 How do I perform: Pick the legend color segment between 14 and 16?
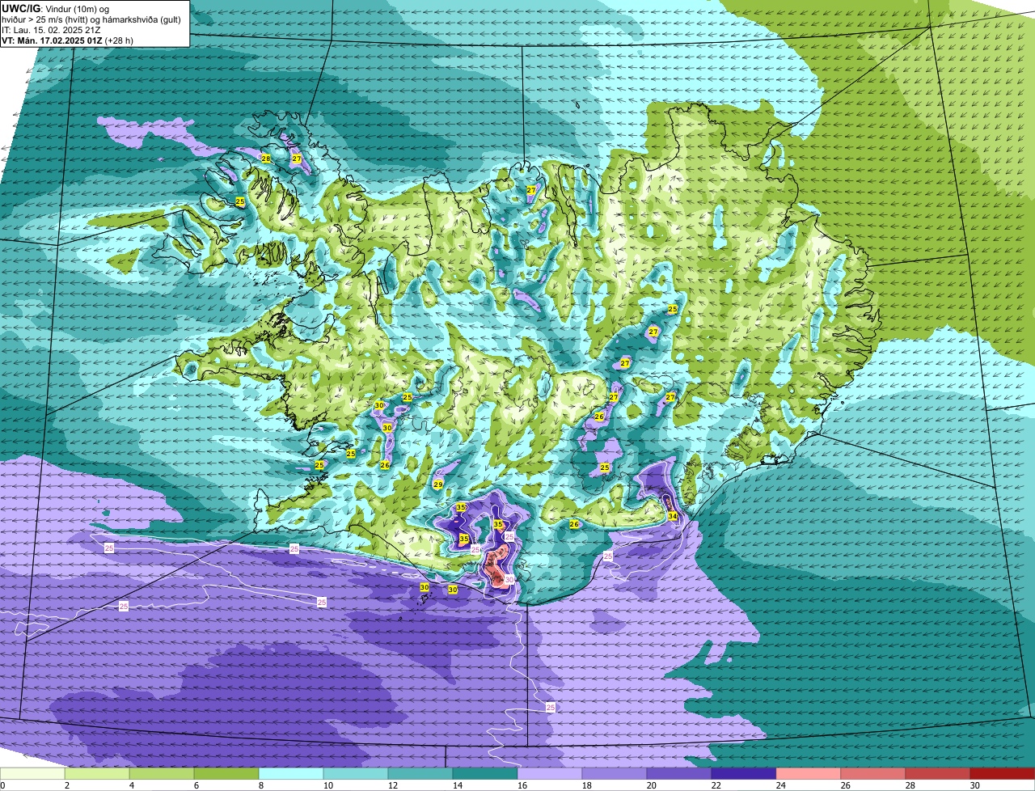coord(485,773)
